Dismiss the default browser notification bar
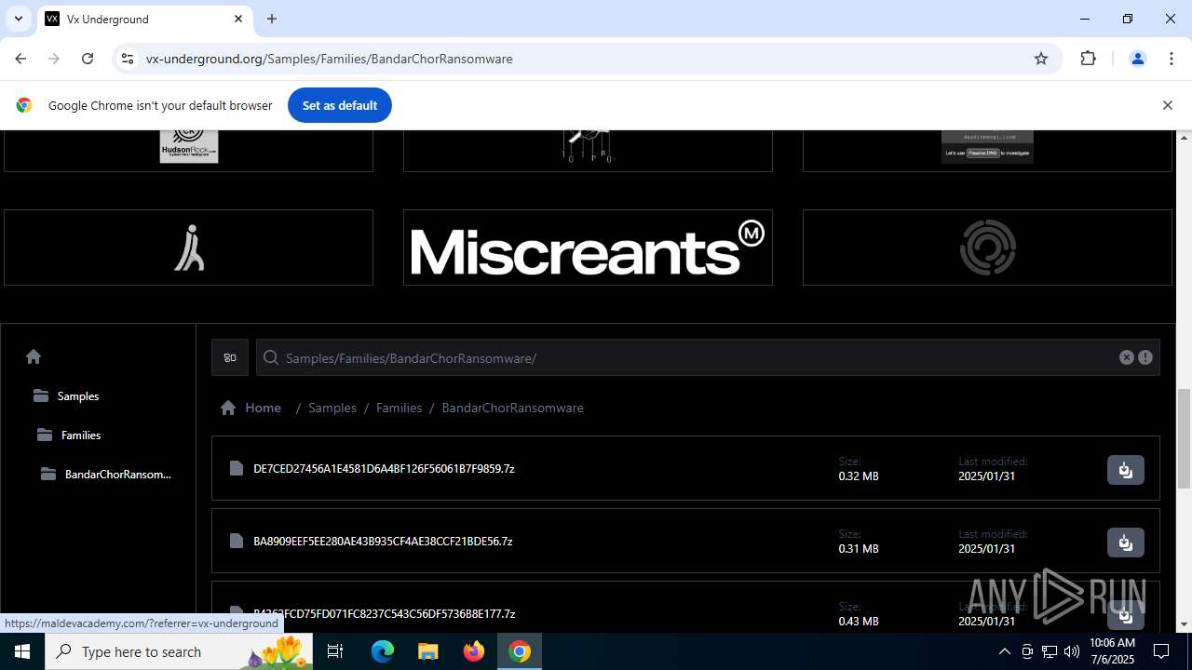Viewport: 1192px width, 670px height. coord(1167,105)
